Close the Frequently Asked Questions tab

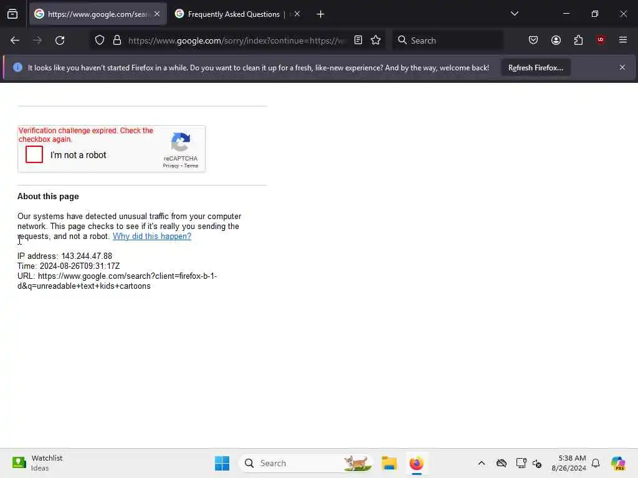coord(297,14)
